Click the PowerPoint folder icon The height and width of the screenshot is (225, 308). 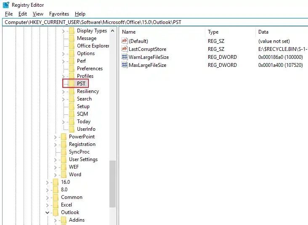click(64, 137)
